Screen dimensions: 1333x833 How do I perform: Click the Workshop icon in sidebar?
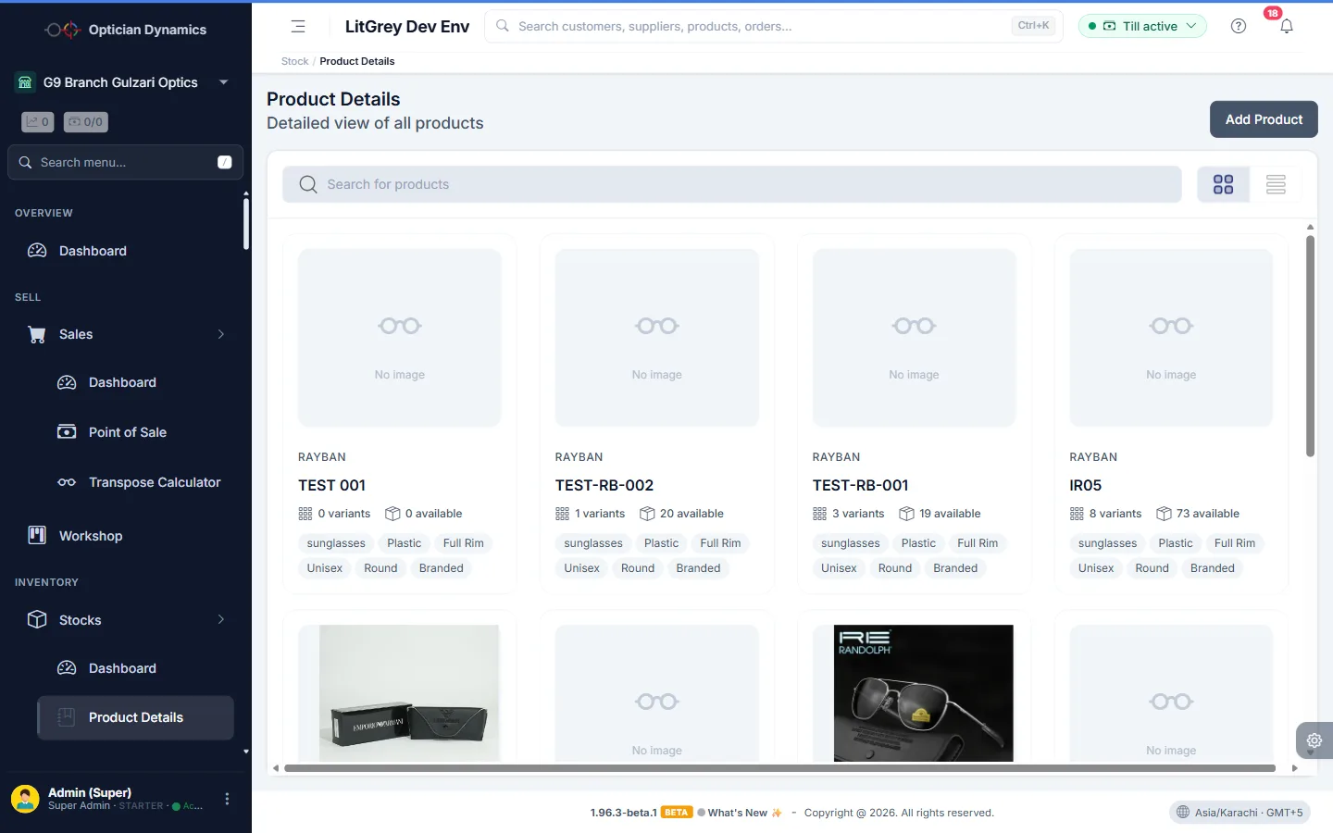pos(37,535)
